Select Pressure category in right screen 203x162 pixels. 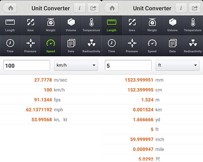click(x=132, y=46)
